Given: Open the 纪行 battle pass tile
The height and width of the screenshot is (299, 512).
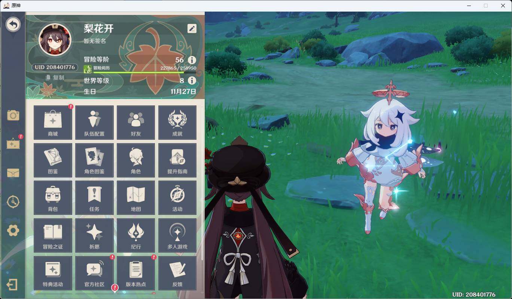Looking at the screenshot, I should [x=136, y=236].
